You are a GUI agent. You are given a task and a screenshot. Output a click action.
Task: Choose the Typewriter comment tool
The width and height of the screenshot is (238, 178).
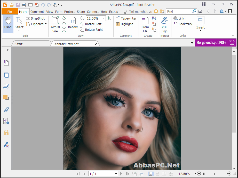point(126,18)
